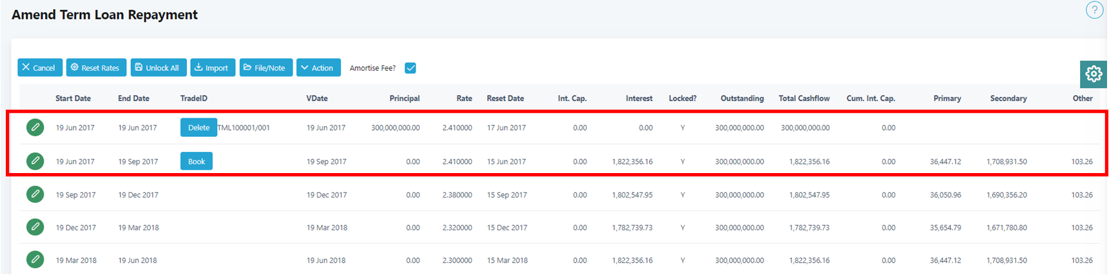Delete trade TML100001/001
This screenshot has height=276, width=1109.
click(198, 127)
